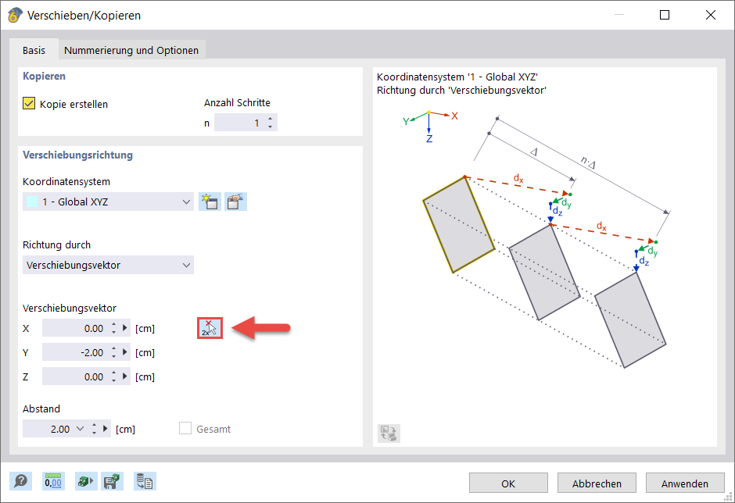This screenshot has height=503, width=735.
Task: Click the help question mark icon
Action: tap(20, 481)
